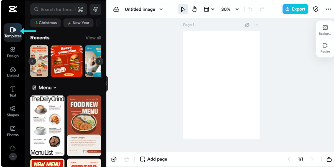Click the shield security icon
Viewport: 334px width, 167px height.
(x=316, y=9)
